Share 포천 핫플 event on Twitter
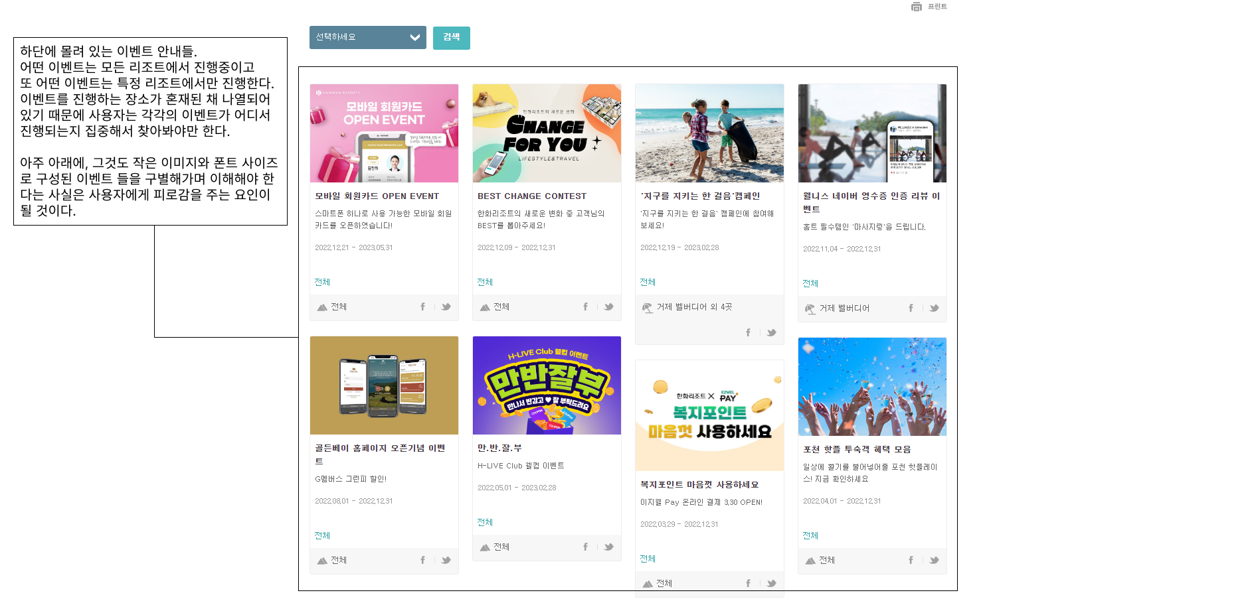Screen dimensions: 1250x611 click(x=935, y=559)
